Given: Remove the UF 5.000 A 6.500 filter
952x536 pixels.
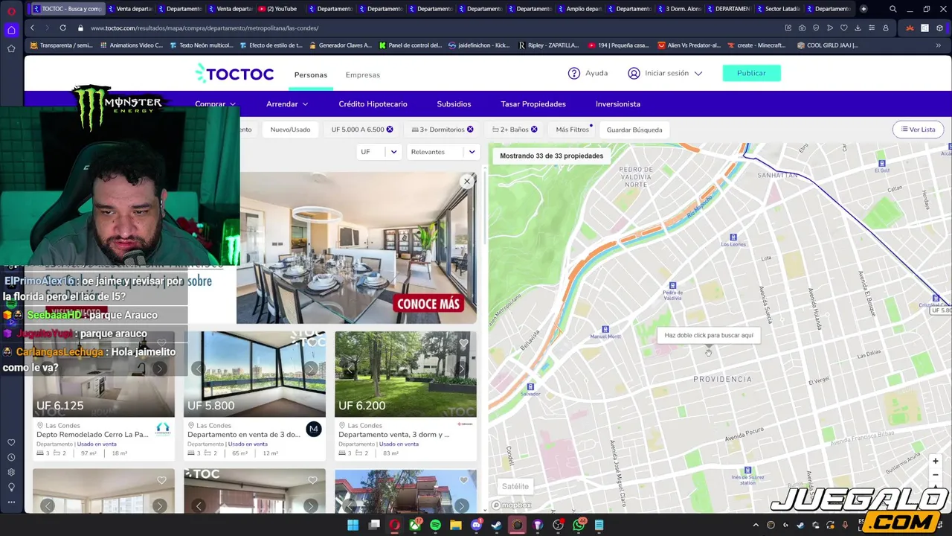Looking at the screenshot, I should point(390,130).
